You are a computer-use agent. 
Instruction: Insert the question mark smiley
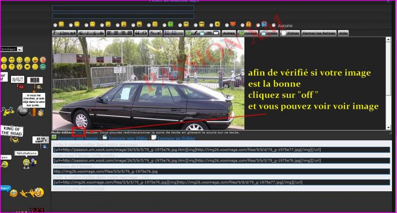tap(11, 67)
